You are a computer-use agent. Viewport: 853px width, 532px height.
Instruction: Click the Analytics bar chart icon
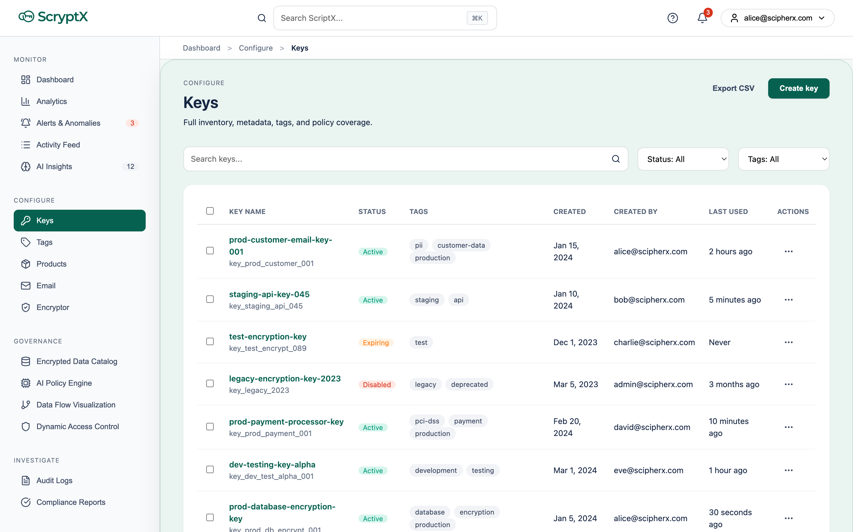pyautogui.click(x=26, y=101)
